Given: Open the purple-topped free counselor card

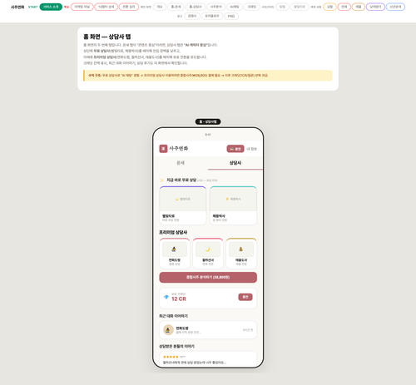Looking at the screenshot, I should tap(183, 205).
